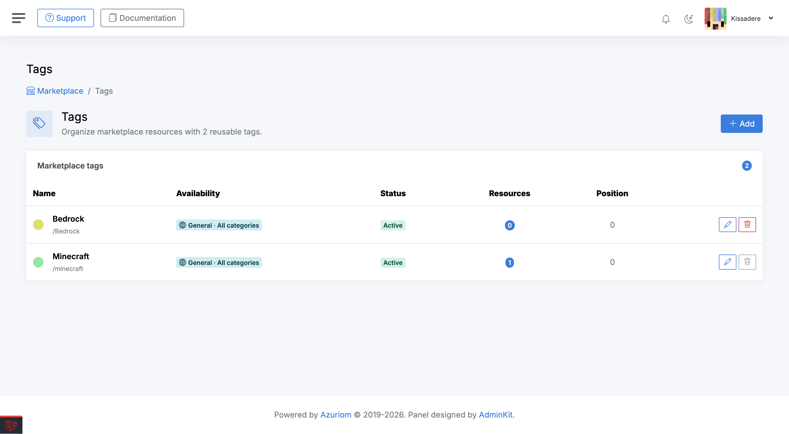Click the Support button
Viewport: 789px width, 434px height.
pyautogui.click(x=65, y=18)
